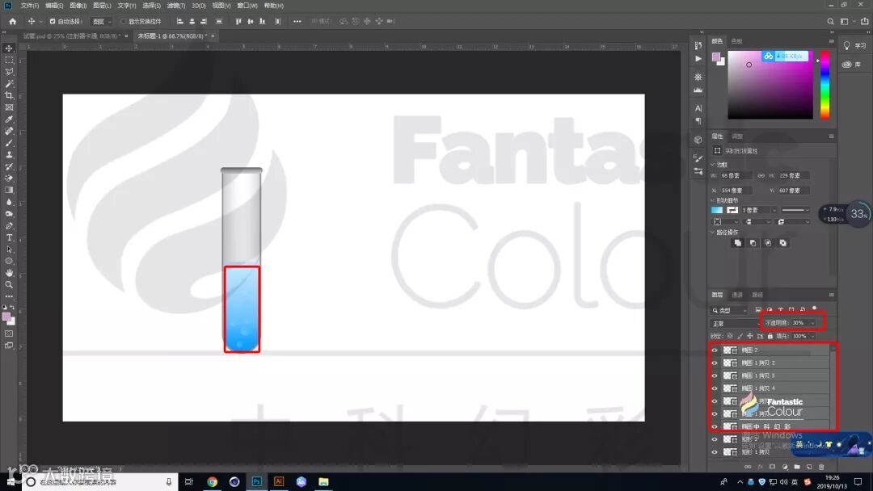
Task: Open the 学习 learn panel button
Action: [854, 45]
